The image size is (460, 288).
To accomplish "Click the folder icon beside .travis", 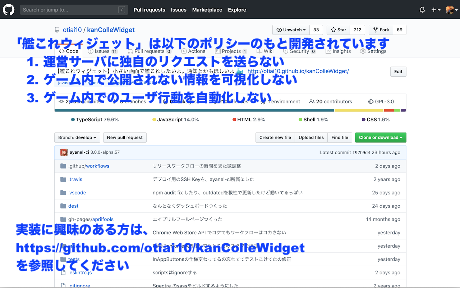I will [63, 179].
